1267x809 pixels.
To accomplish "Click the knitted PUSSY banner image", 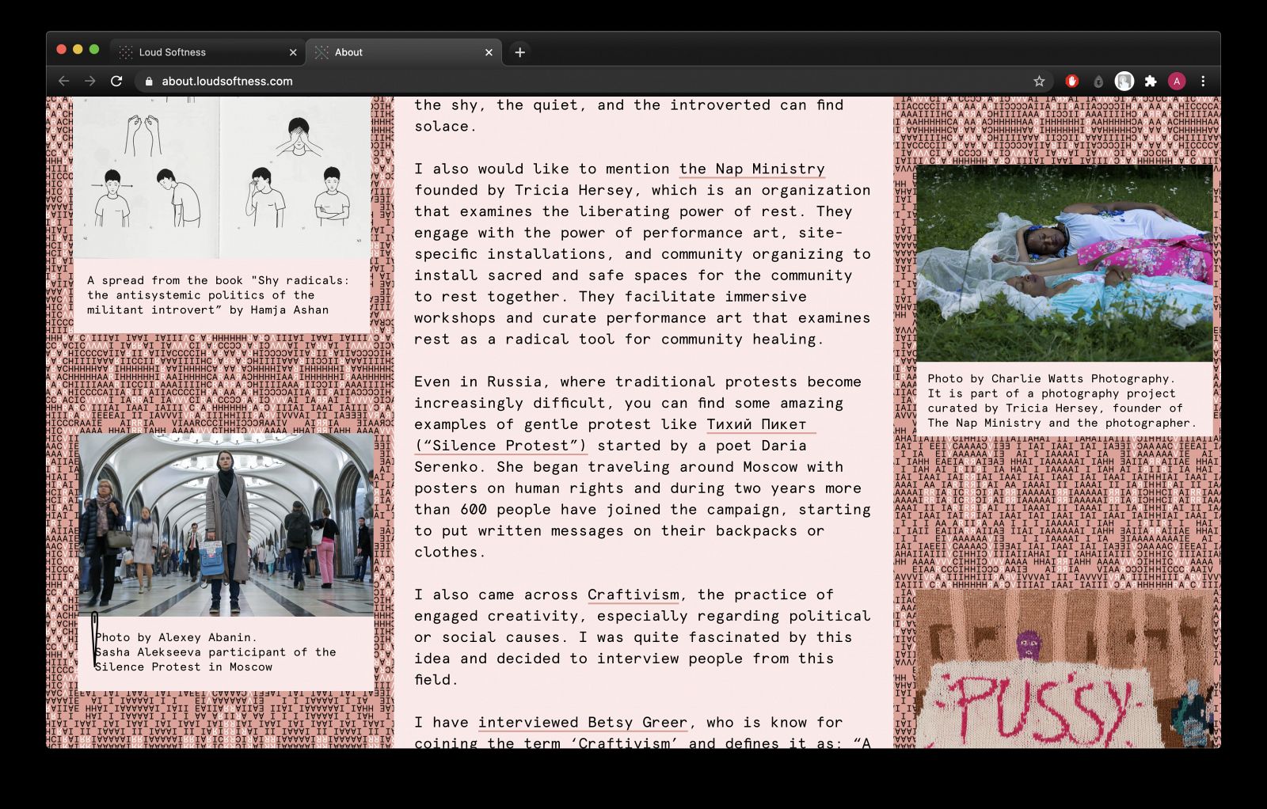I will pyautogui.click(x=1063, y=669).
